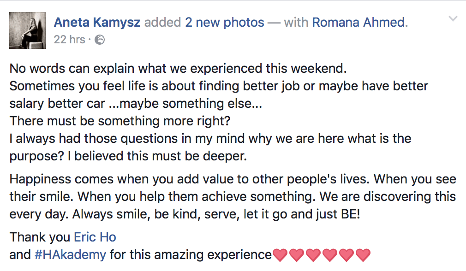Click Aneta Kamysz's profile picture thumbnail
Screen dimensions: 466x271
[x=28, y=30]
